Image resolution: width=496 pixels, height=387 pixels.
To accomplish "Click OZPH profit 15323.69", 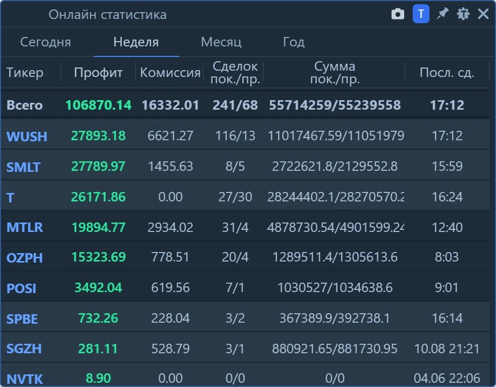I will point(98,257).
